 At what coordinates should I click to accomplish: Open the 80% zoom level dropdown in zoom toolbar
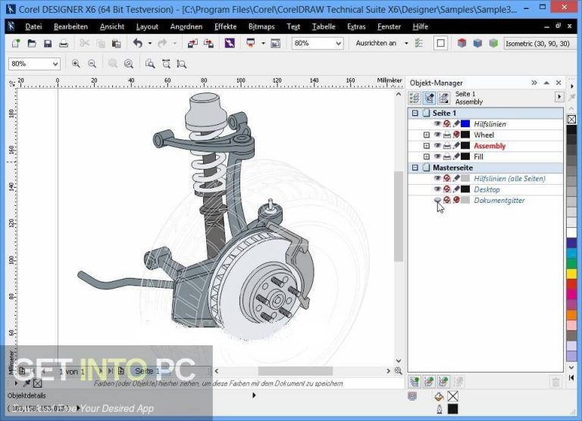point(55,64)
